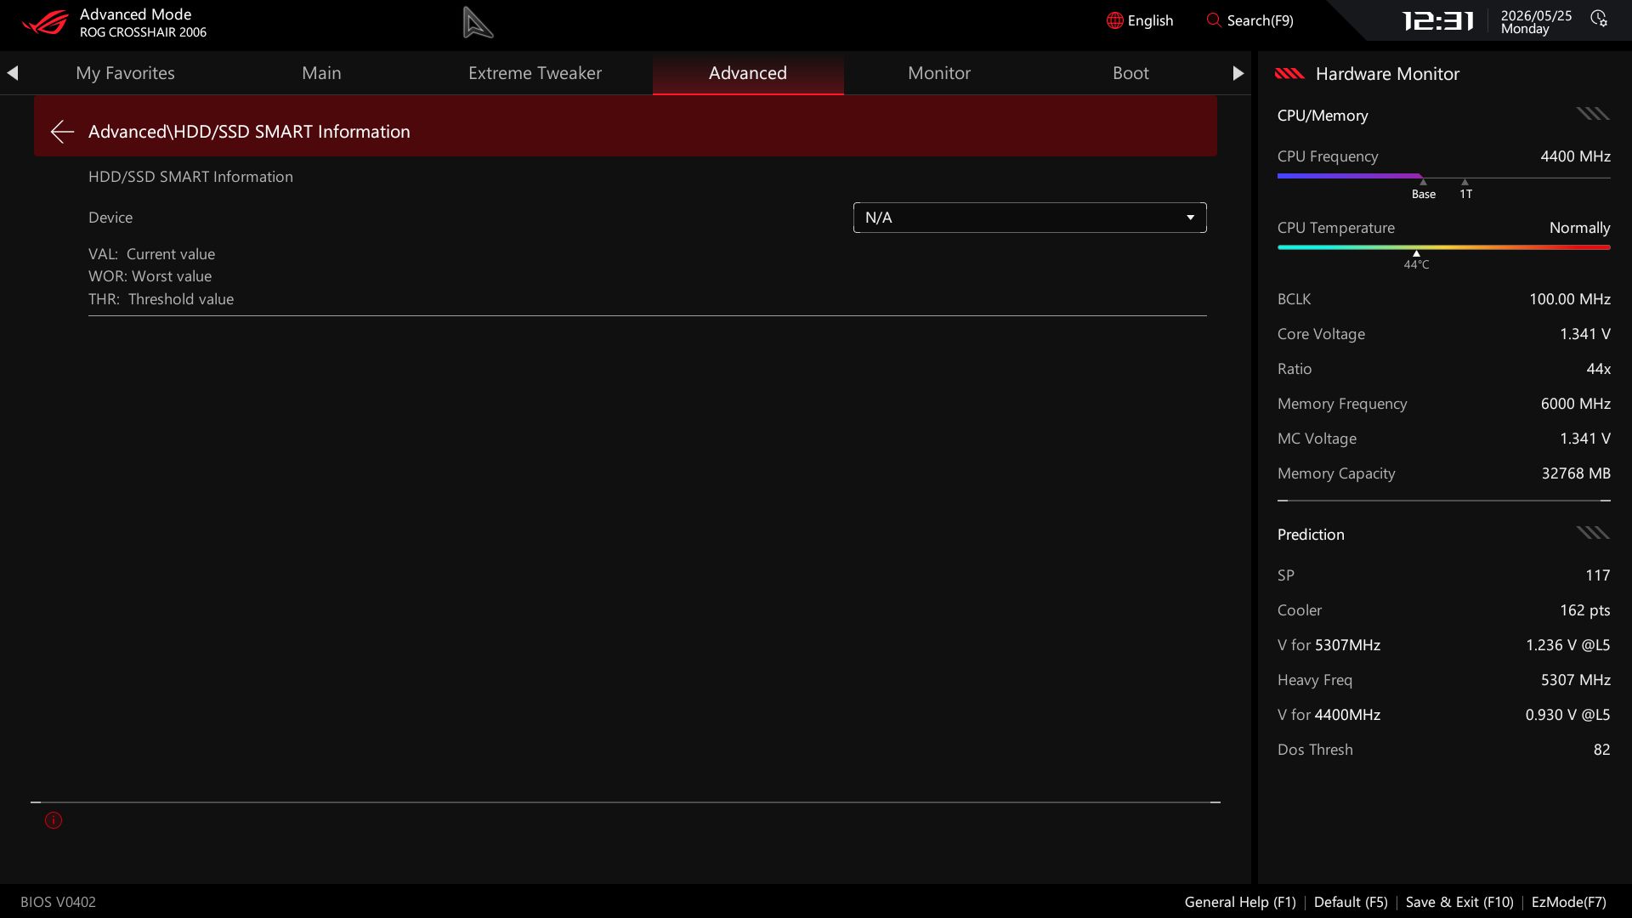This screenshot has height=918, width=1632.
Task: Switch to EzMode(F7)
Action: [x=1569, y=902]
